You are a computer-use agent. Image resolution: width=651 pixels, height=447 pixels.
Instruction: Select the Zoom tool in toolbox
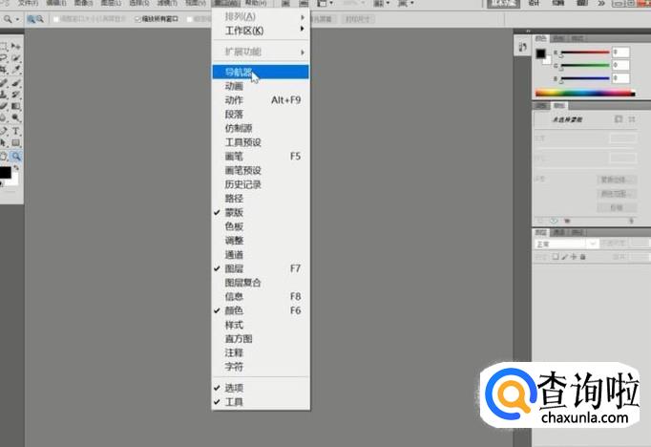(x=16, y=157)
